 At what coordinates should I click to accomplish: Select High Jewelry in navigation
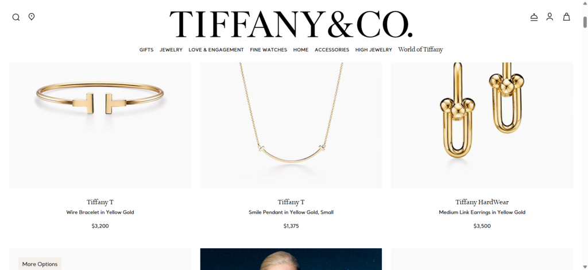[373, 49]
